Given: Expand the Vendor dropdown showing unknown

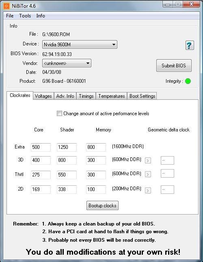Looking at the screenshot, I should click(67, 63).
